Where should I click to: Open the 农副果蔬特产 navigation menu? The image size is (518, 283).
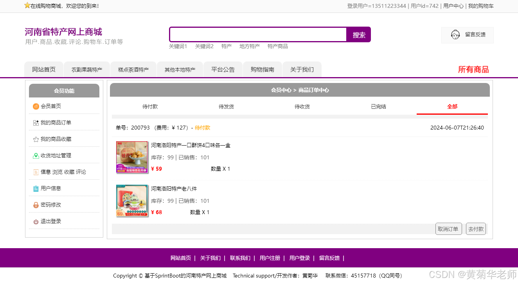[86, 69]
